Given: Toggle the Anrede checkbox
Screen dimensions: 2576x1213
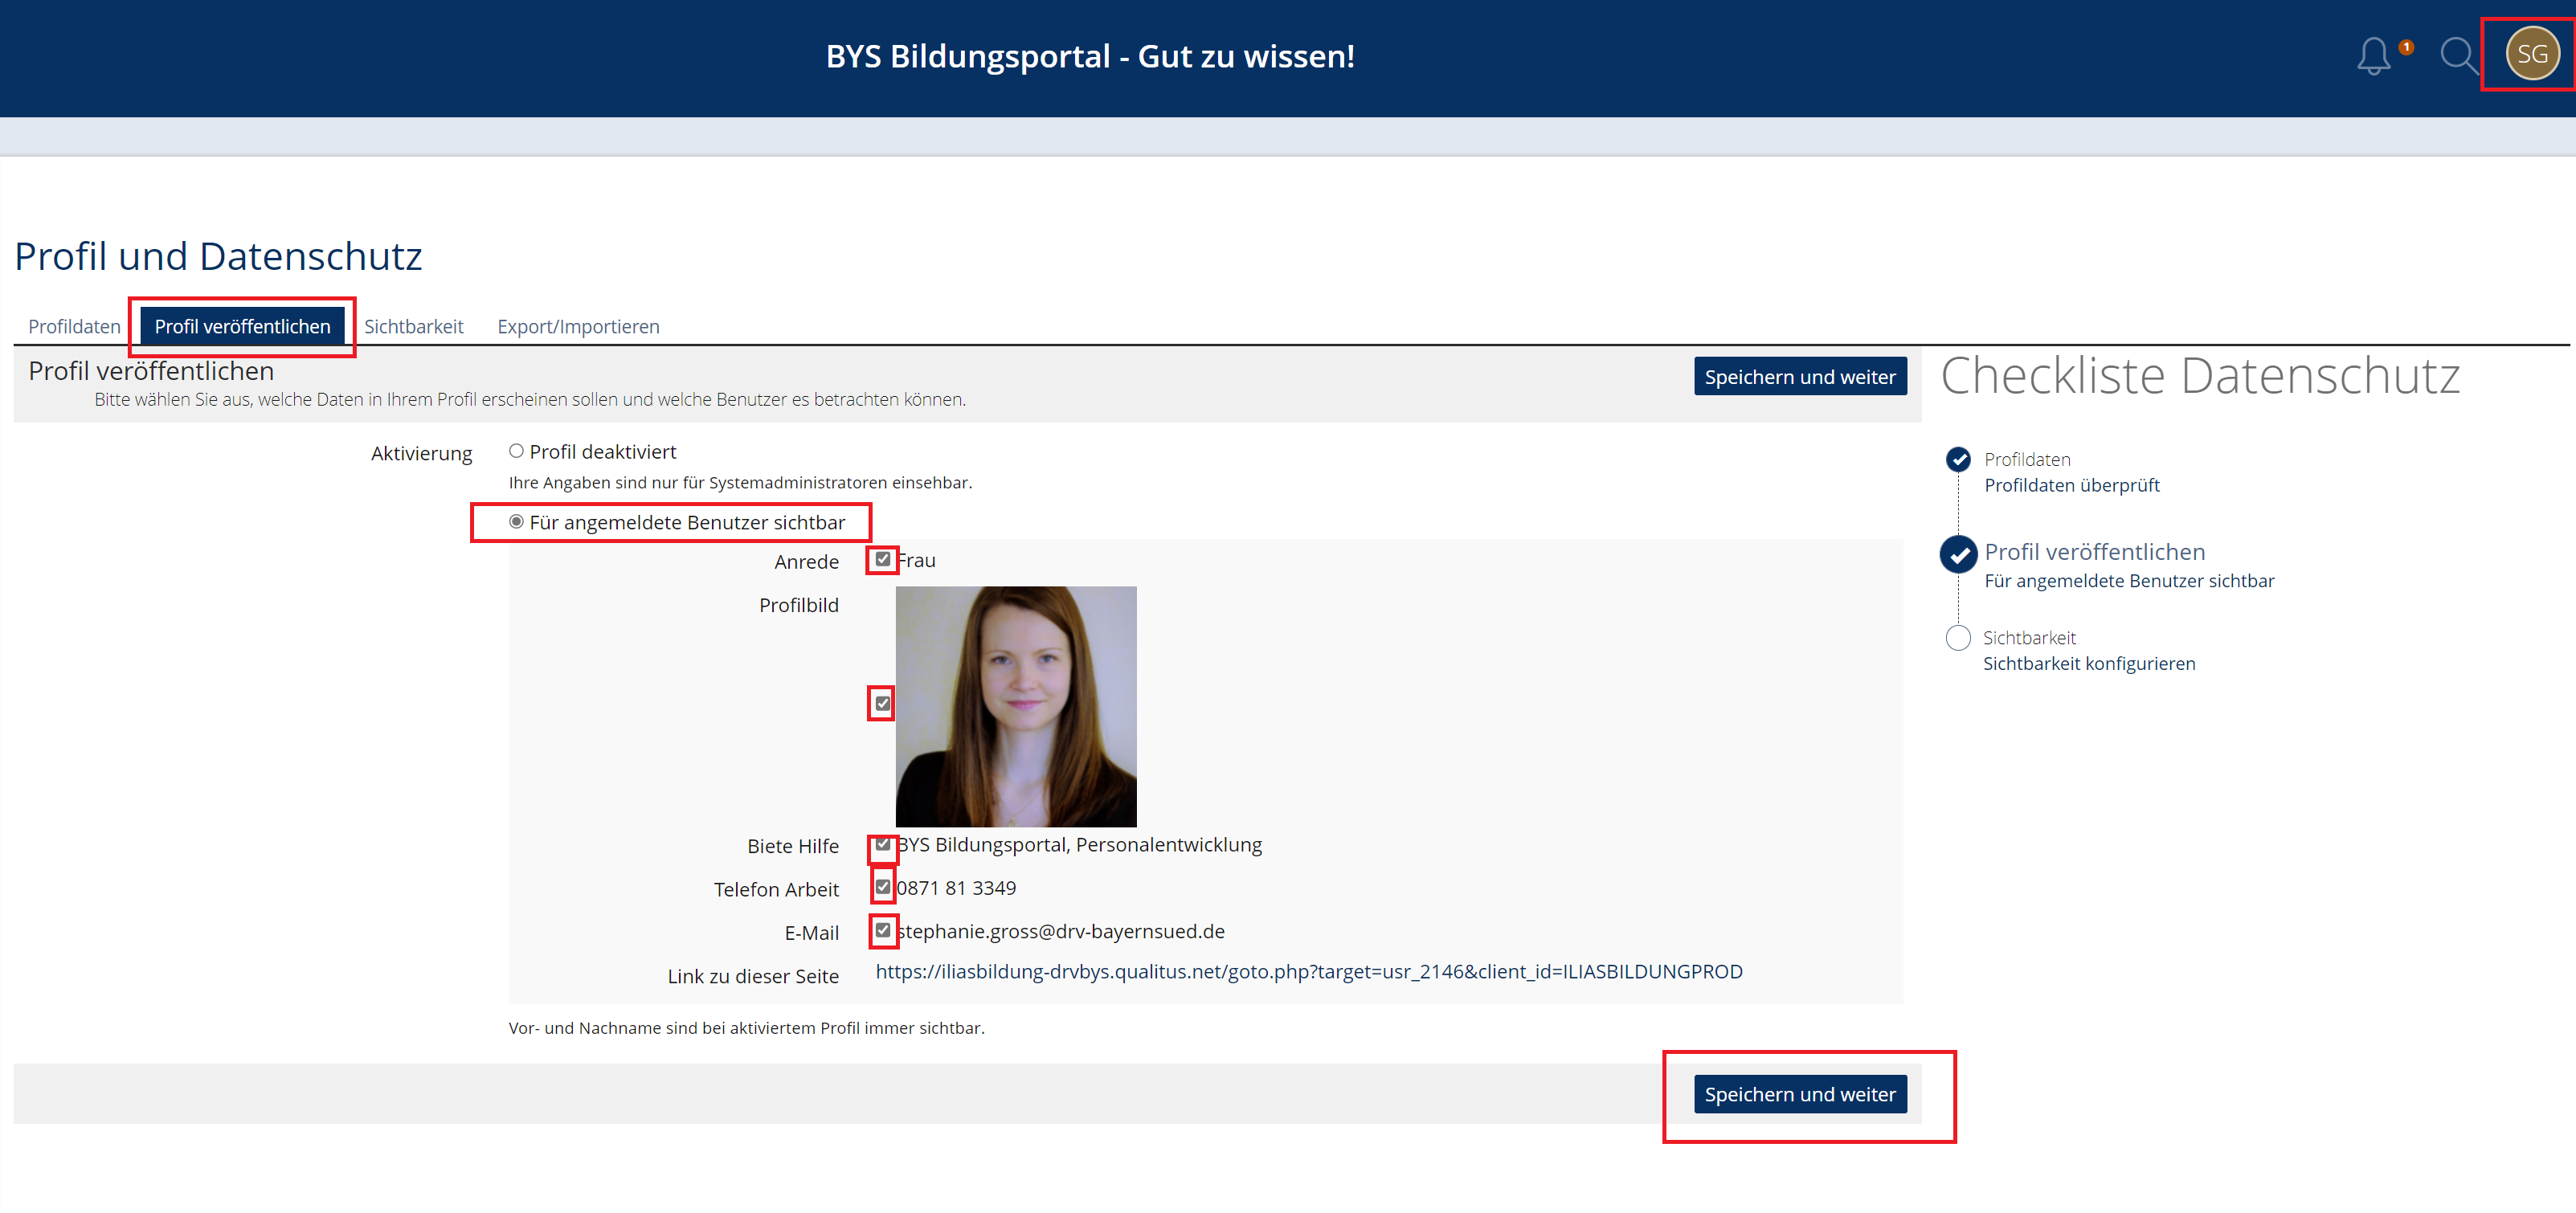Looking at the screenshot, I should (x=882, y=559).
